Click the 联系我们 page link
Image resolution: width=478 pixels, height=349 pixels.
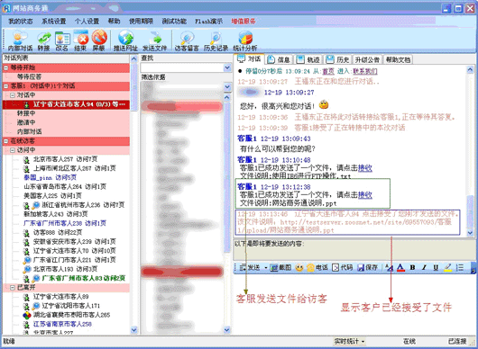tap(365, 71)
